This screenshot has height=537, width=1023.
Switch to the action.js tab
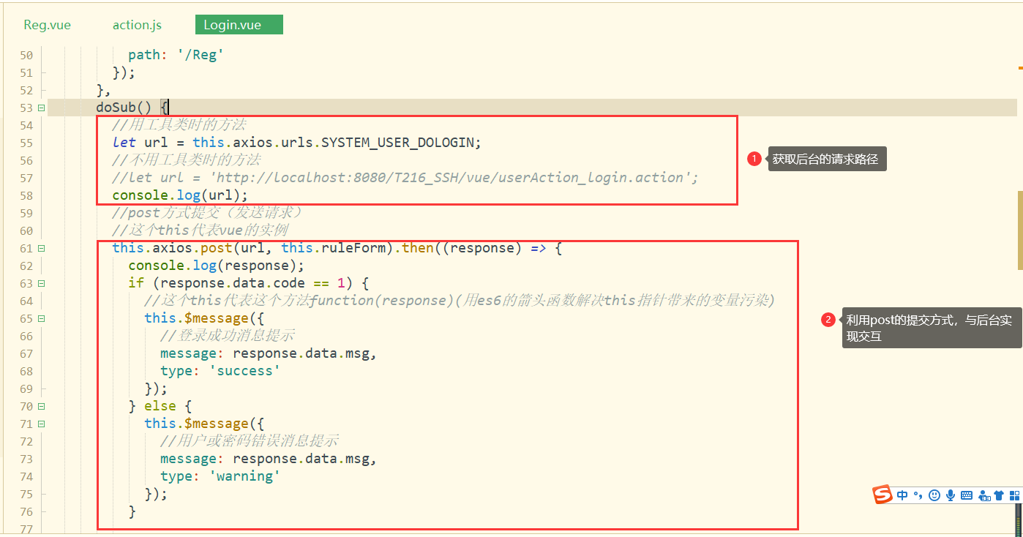[x=137, y=25]
